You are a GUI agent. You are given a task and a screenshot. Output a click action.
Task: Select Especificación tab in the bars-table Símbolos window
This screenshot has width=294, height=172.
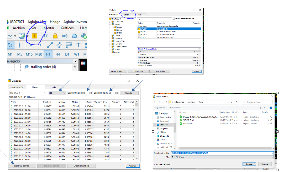[x=17, y=87]
